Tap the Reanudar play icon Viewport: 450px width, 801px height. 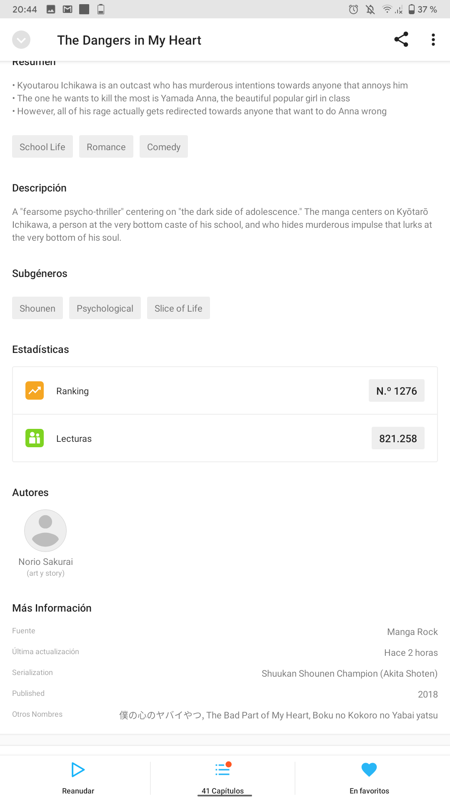point(78,770)
